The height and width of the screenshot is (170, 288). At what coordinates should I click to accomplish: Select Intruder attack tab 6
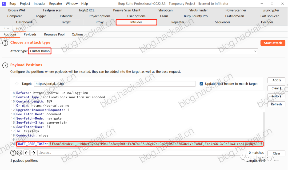(x=17, y=28)
